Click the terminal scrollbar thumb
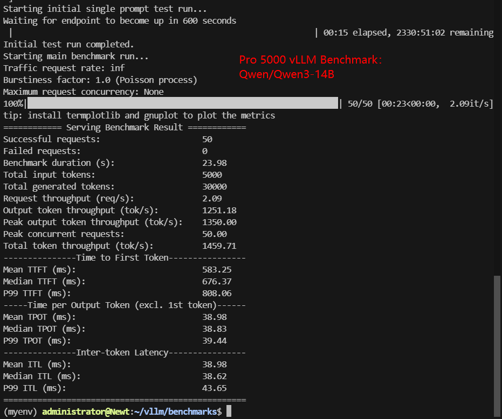 click(x=497, y=345)
